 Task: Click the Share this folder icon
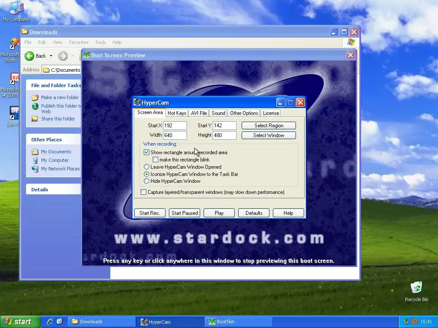click(35, 119)
